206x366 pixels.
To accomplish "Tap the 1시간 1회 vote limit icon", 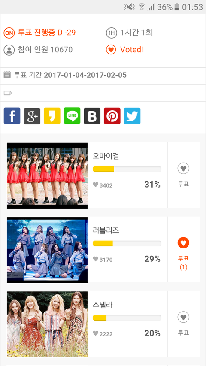I will coord(112,33).
